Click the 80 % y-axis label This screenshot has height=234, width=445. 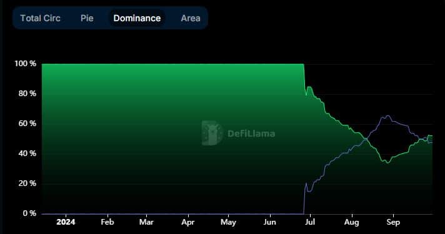[x=27, y=94]
